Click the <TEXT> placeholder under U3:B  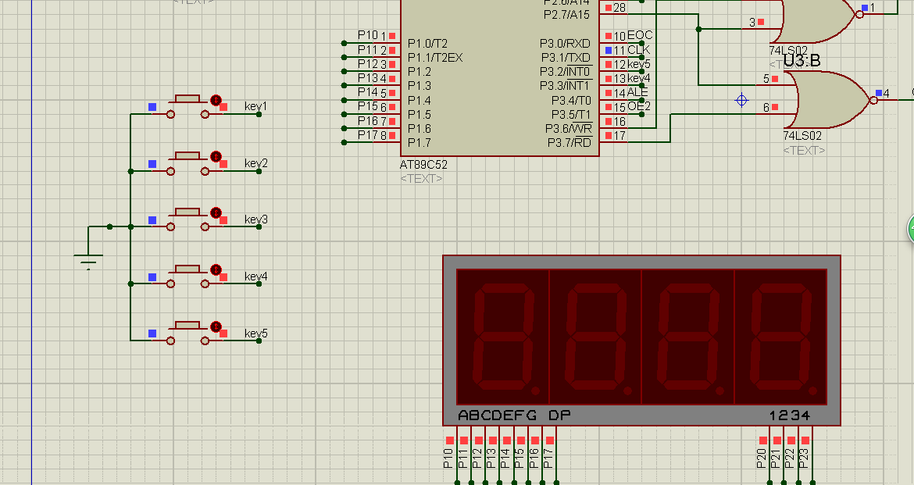tap(805, 151)
